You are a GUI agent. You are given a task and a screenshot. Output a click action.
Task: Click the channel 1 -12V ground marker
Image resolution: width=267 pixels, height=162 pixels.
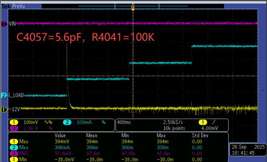tap(4, 109)
